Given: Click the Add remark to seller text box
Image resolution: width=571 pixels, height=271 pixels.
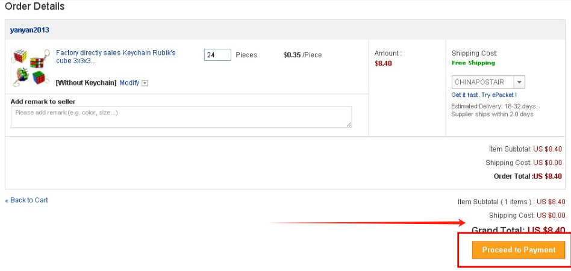Looking at the screenshot, I should point(181,117).
